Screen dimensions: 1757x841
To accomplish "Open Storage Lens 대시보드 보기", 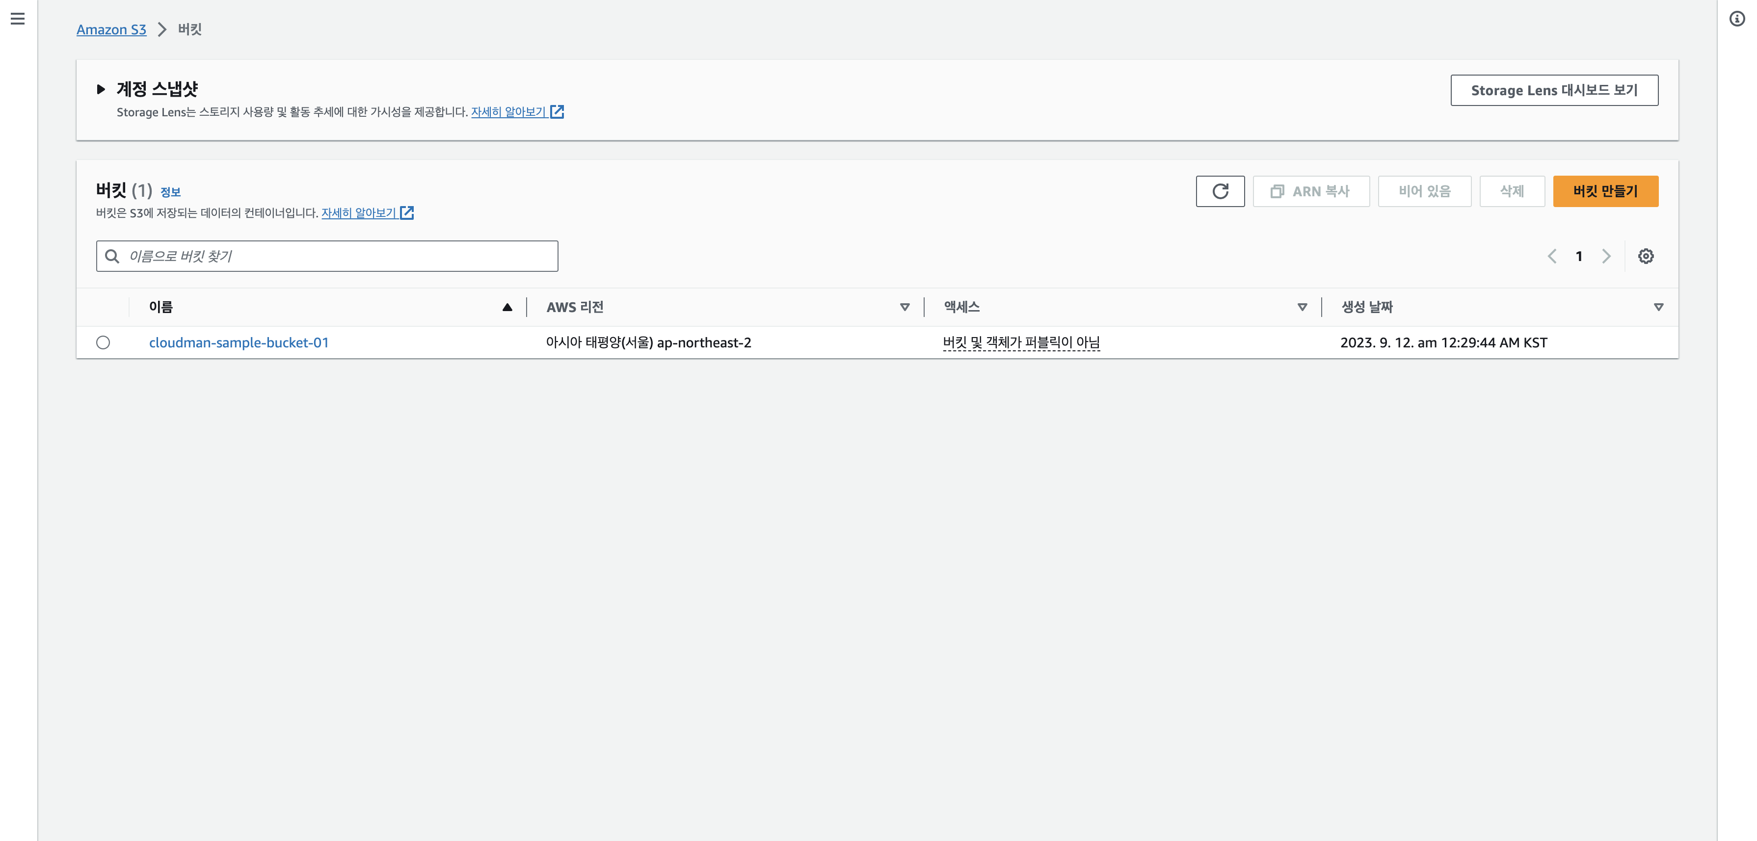I will point(1554,90).
